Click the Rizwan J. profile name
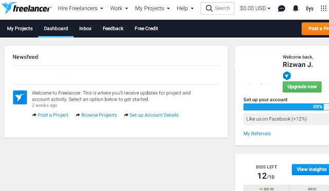Screen dimensions: 329x191 pyautogui.click(x=298, y=65)
